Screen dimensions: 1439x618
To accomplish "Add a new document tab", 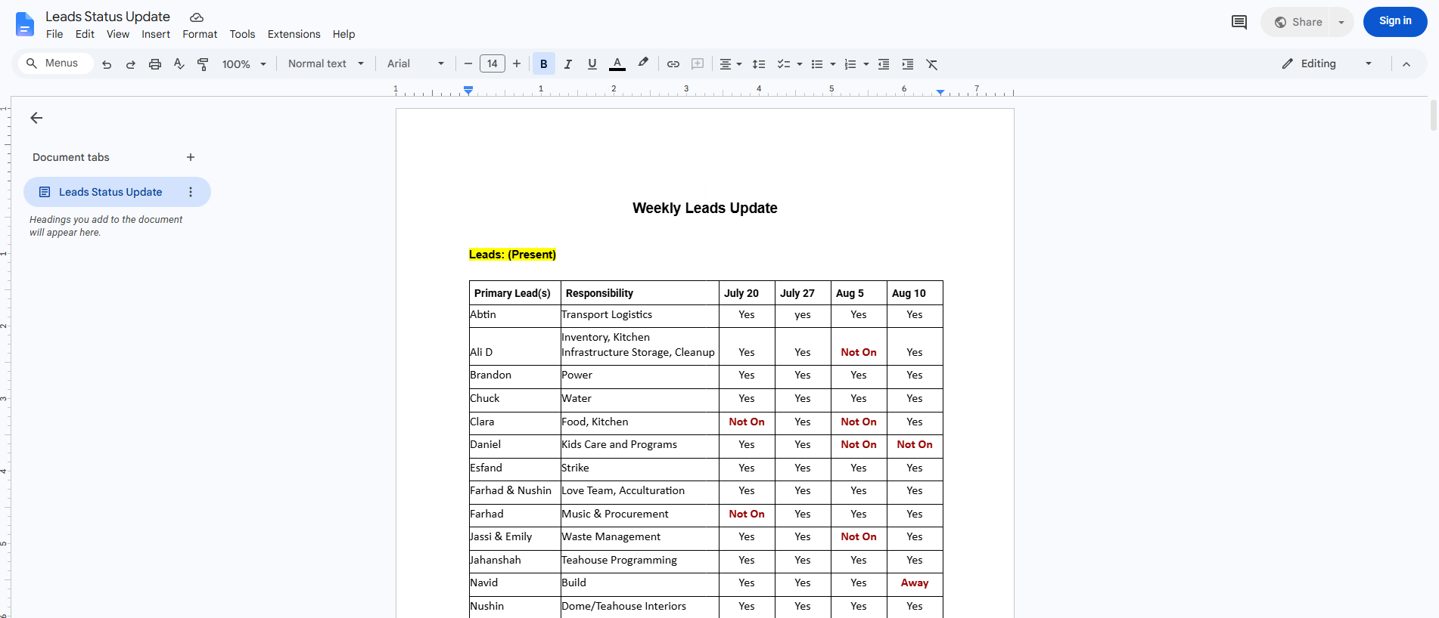I will click(x=191, y=157).
